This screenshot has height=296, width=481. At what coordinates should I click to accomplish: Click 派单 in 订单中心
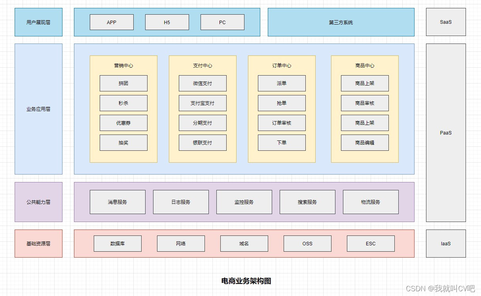pos(281,83)
